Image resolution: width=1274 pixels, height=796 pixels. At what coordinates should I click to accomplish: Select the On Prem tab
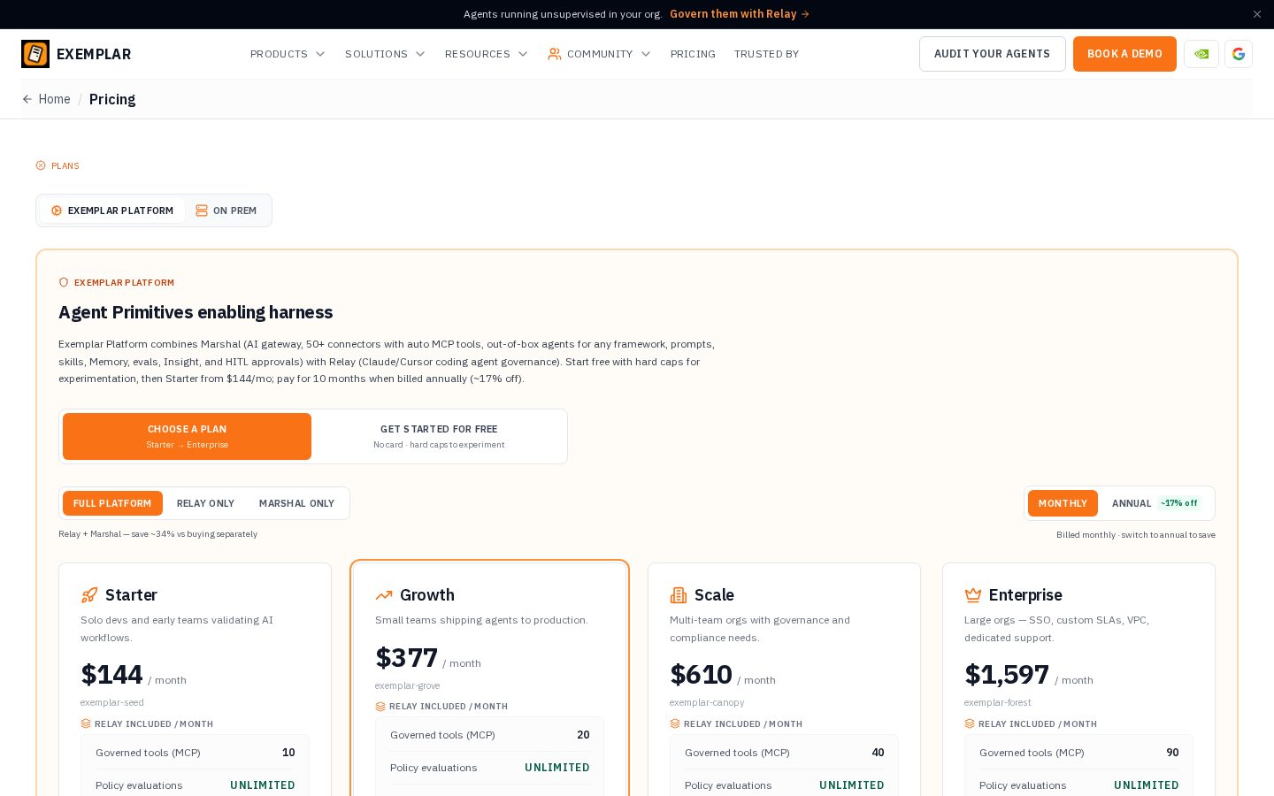pyautogui.click(x=226, y=210)
